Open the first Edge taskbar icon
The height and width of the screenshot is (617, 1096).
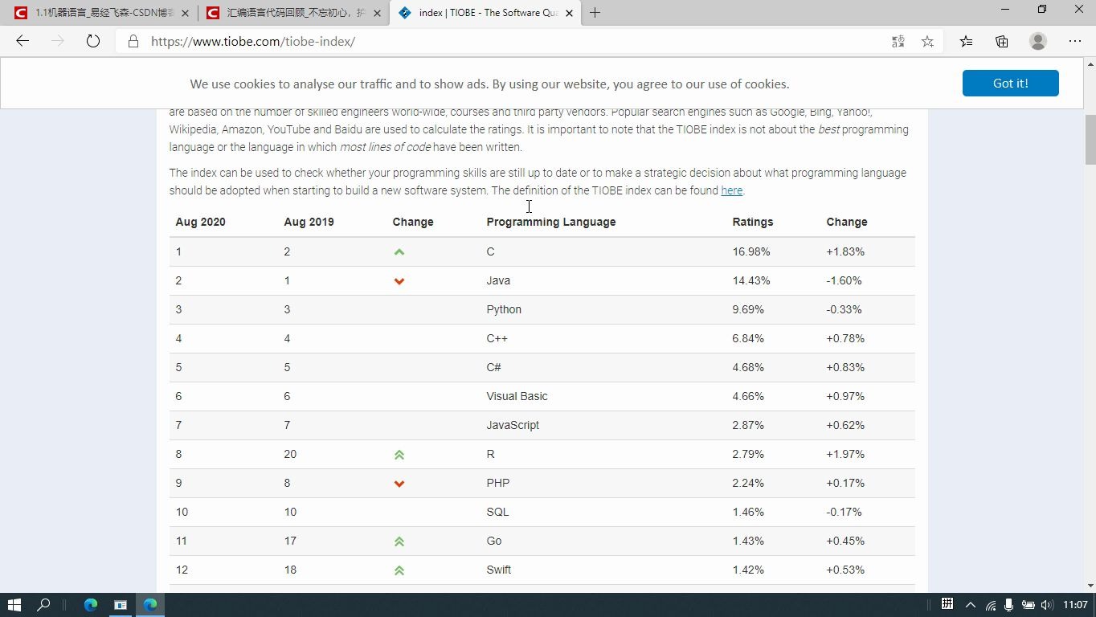(90, 605)
